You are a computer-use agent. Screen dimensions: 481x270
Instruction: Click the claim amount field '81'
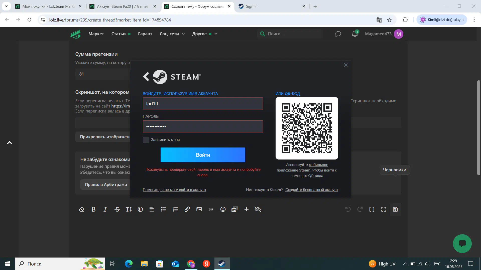point(103,74)
